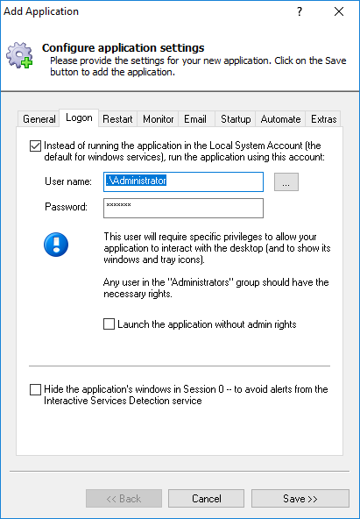The image size is (360, 519).
Task: Check Hide the application's windows in Session 0
Action: [x=35, y=389]
